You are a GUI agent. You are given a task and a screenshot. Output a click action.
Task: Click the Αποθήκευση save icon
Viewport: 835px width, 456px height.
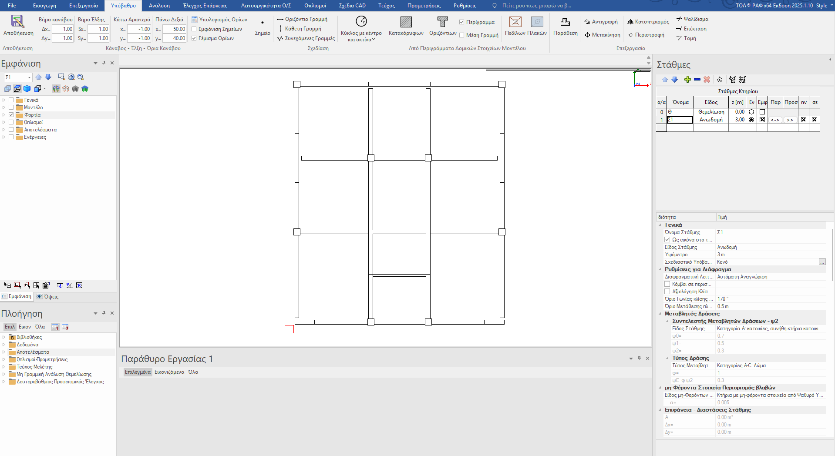point(18,22)
